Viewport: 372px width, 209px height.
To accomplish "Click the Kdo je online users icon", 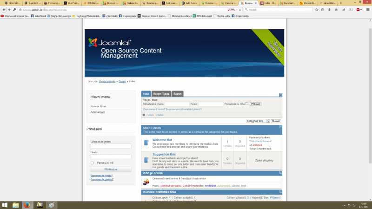I will [x=146, y=181].
